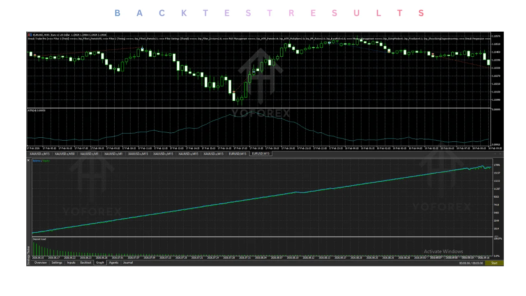This screenshot has width=526, height=296.
Task: Click the 2026.06.15 date on the graph axis
Action: click(38, 258)
